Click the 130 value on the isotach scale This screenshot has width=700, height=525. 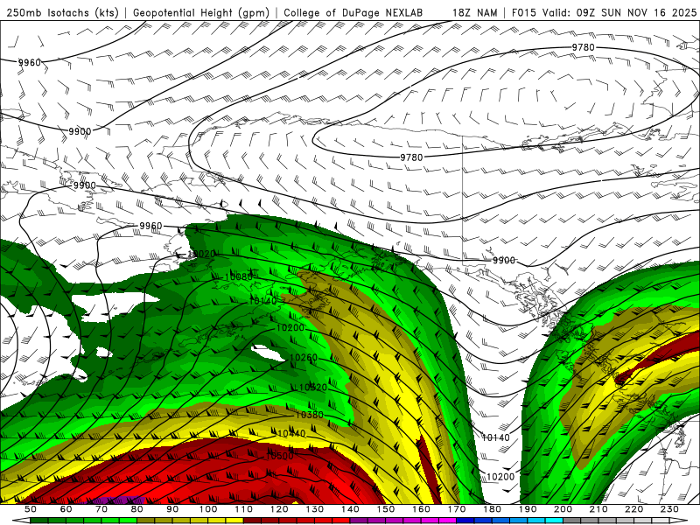[315, 509]
